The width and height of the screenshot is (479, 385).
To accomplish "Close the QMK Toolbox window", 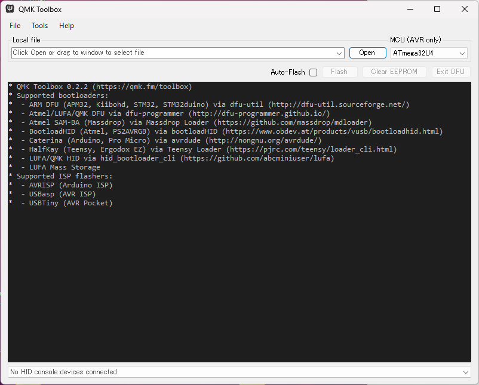I will (x=465, y=9).
